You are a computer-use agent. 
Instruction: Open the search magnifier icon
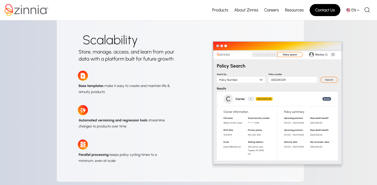click(367, 10)
